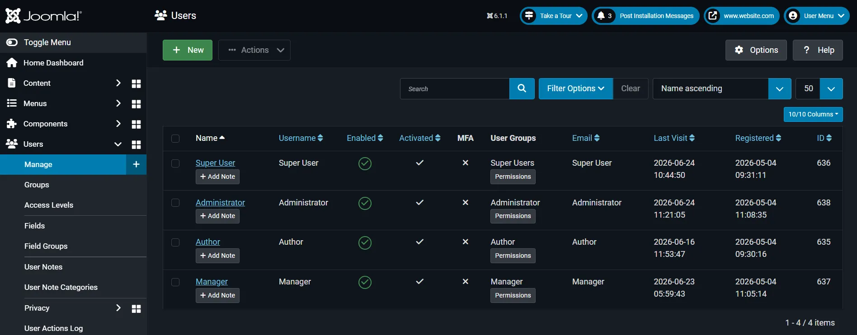Open the Components dashboard grid icon
Image resolution: width=857 pixels, height=335 pixels.
(136, 124)
